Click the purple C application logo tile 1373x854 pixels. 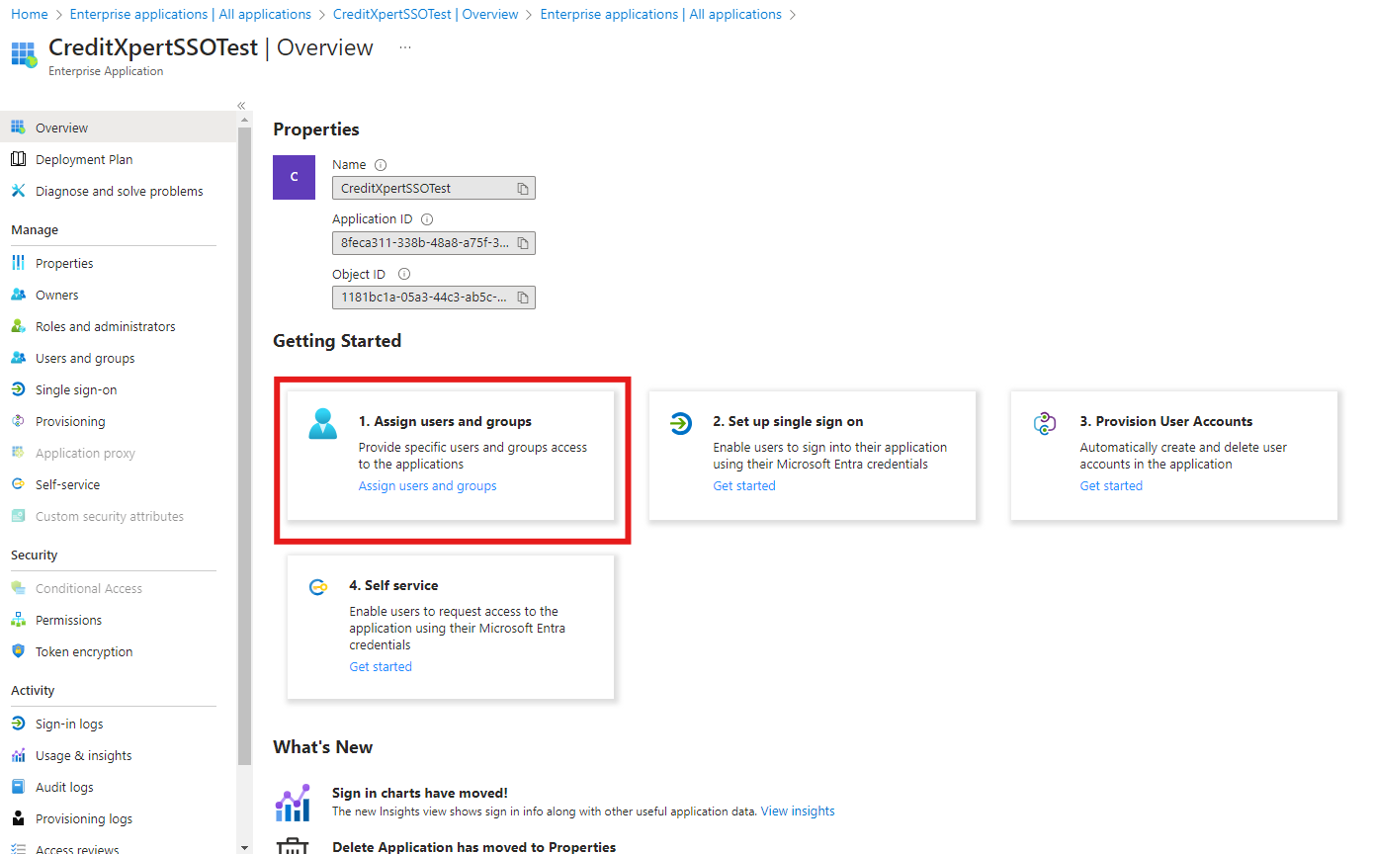(x=294, y=177)
